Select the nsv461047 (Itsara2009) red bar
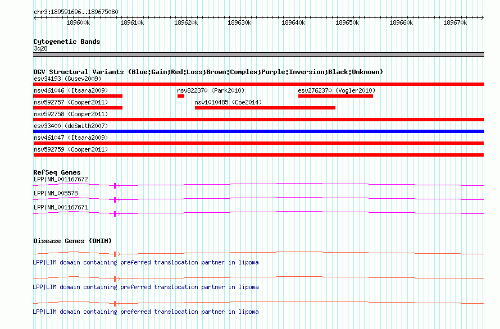 [x=258, y=143]
